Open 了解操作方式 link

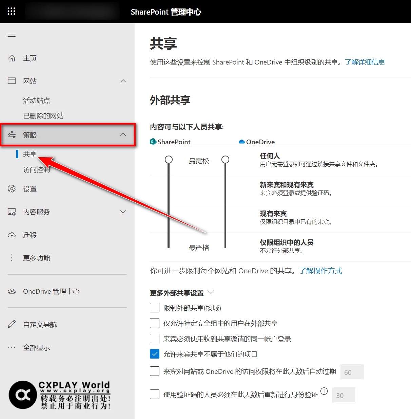(320, 271)
